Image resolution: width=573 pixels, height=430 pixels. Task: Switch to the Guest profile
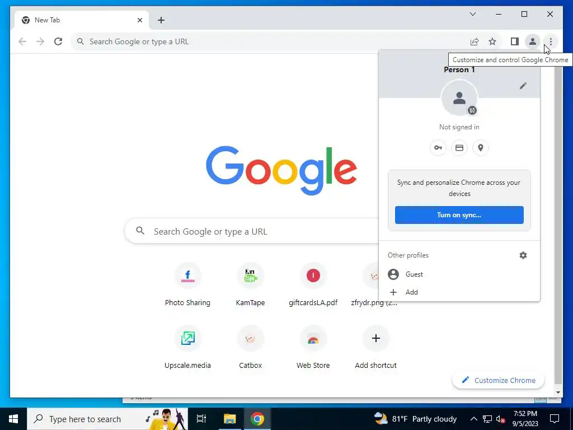(x=459, y=274)
